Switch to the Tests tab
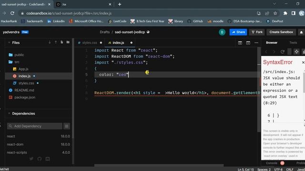Viewport: 305px width, 171px height. tap(293, 43)
